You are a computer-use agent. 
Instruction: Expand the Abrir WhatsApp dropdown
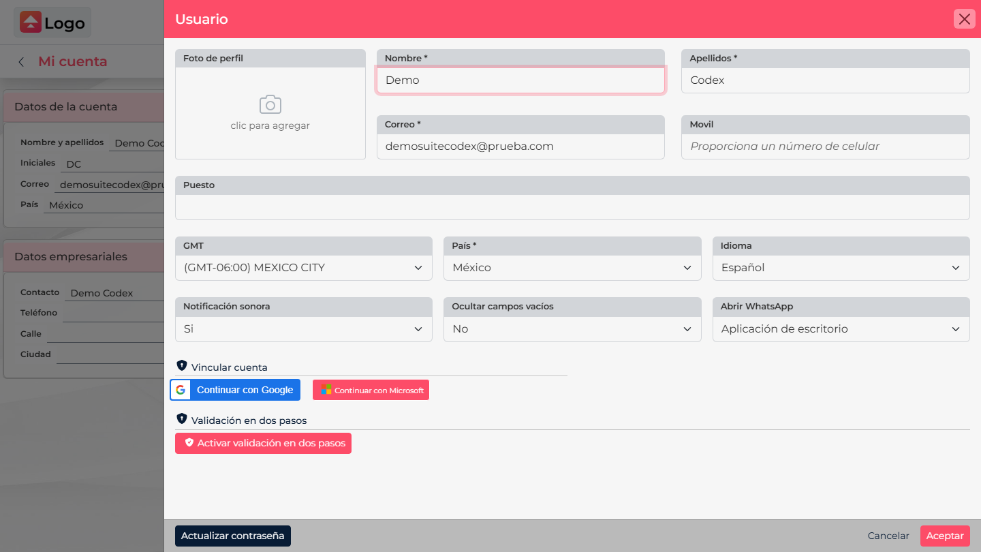point(841,329)
